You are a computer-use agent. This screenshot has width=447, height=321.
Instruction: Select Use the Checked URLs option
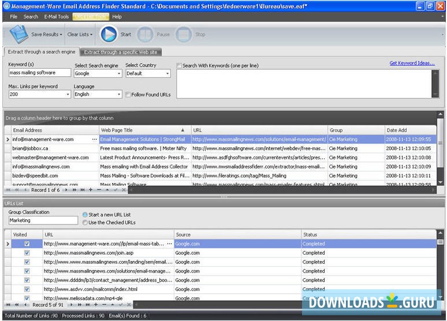coord(85,222)
